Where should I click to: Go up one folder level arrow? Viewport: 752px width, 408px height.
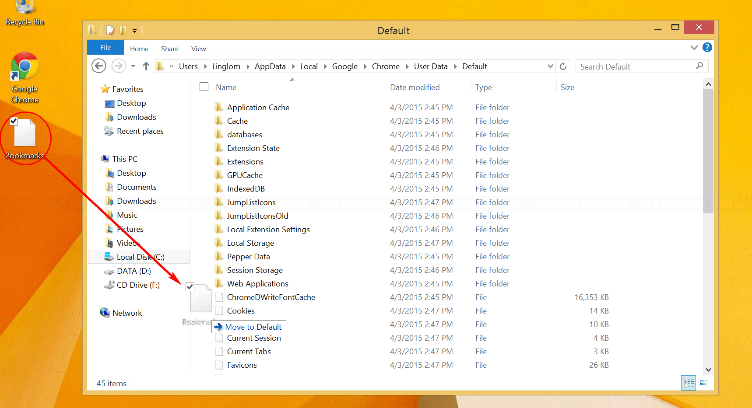(146, 66)
